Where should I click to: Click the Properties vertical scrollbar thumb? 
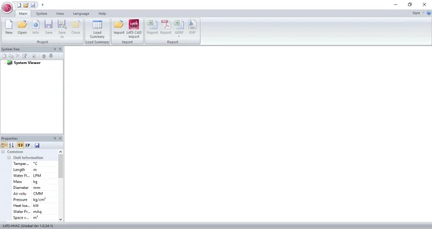(x=60, y=166)
